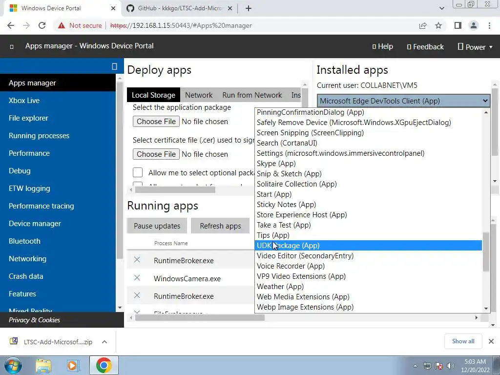Select Weather (App) option

click(368, 286)
